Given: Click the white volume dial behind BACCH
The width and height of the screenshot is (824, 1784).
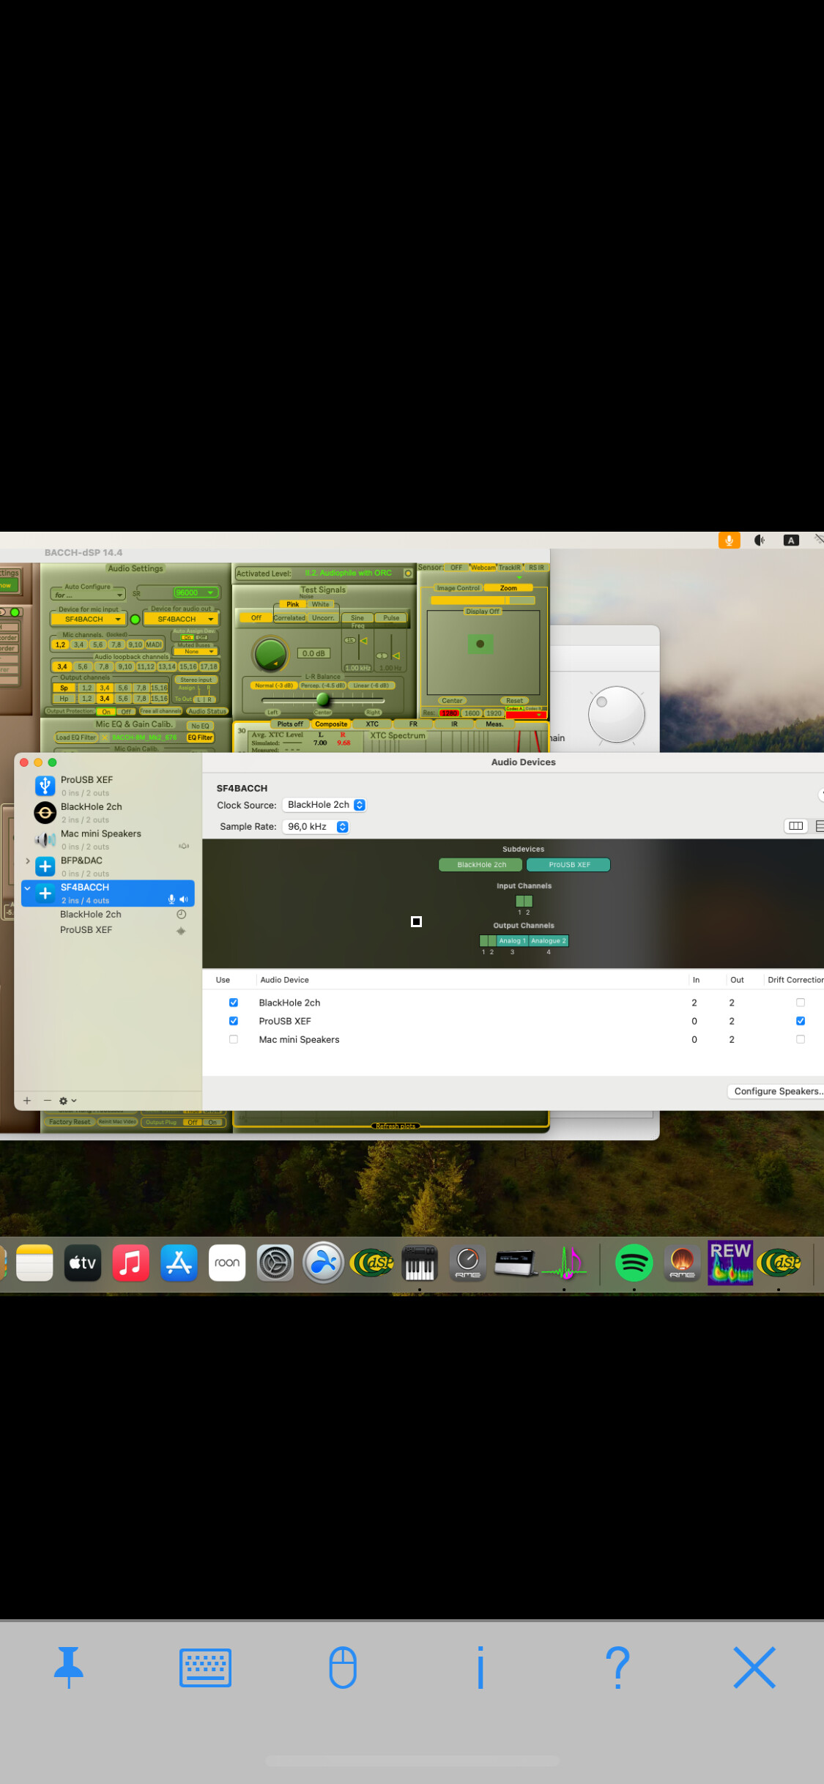Looking at the screenshot, I should [x=617, y=714].
